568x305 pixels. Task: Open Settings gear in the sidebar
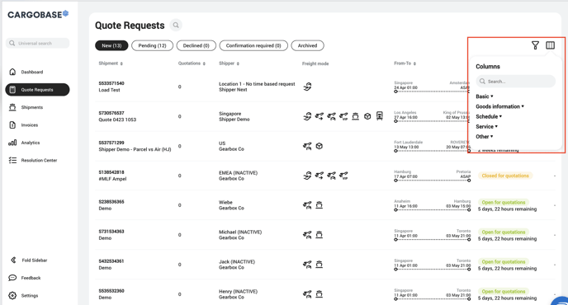pyautogui.click(x=30, y=296)
